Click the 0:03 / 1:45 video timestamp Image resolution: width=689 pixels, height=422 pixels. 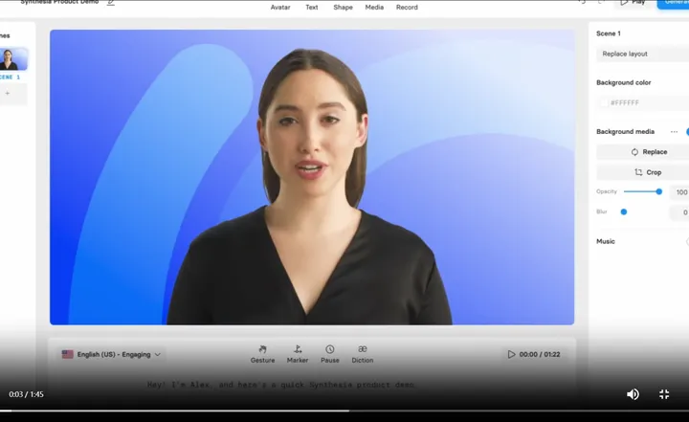27,394
